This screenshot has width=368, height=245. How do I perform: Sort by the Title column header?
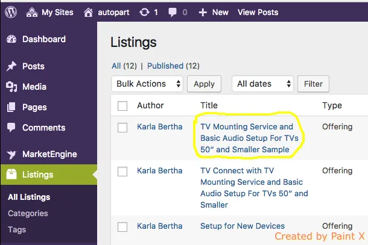(209, 105)
